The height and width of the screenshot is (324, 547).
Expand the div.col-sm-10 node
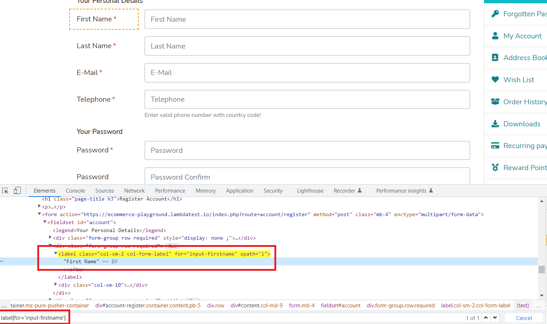(55, 285)
